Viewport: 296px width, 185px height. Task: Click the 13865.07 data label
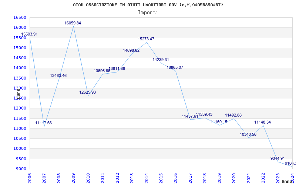(x=175, y=67)
